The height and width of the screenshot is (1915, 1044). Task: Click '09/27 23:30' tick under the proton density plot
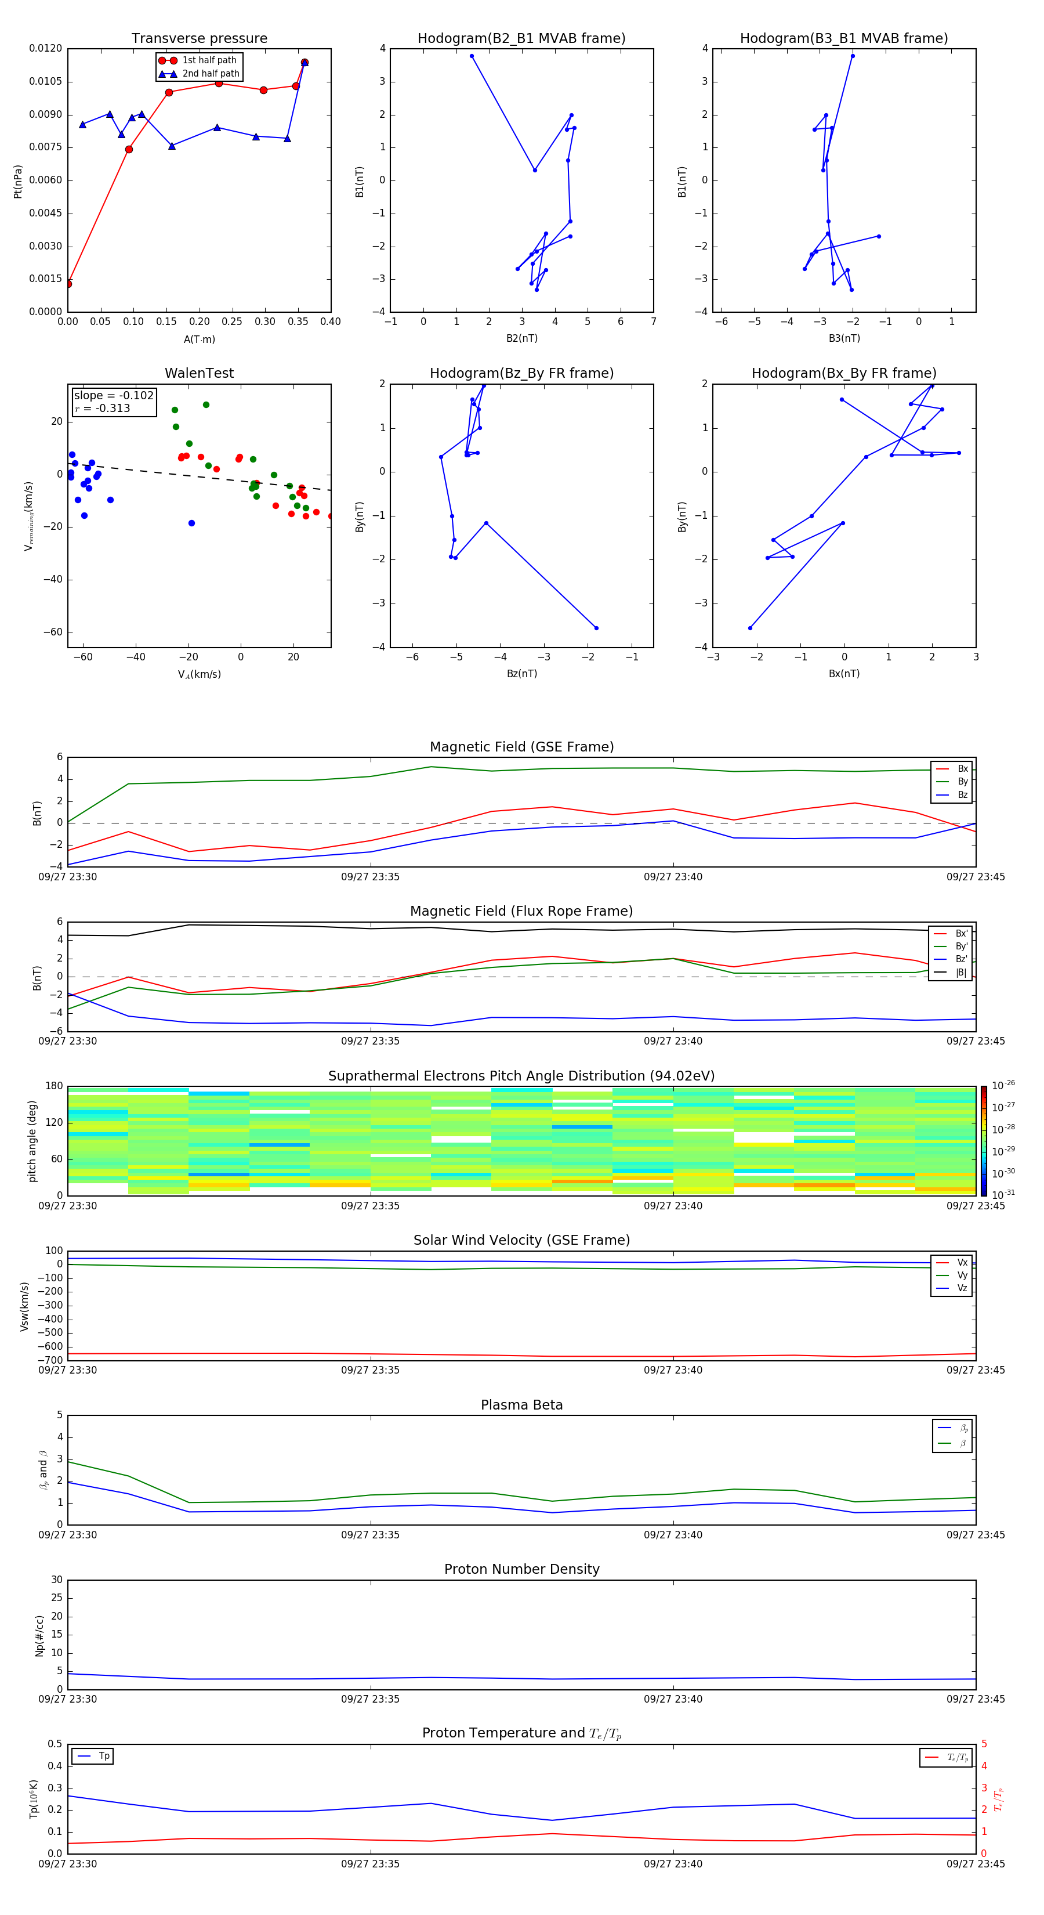[68, 1699]
